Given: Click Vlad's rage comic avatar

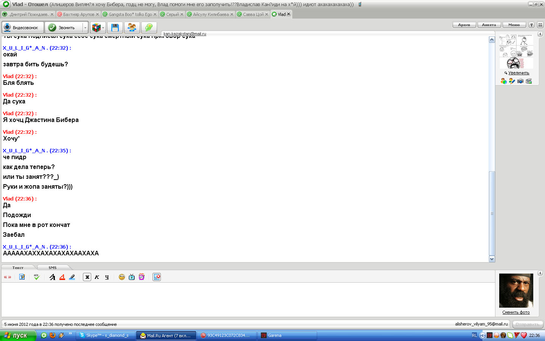Looking at the screenshot, I should (516, 52).
